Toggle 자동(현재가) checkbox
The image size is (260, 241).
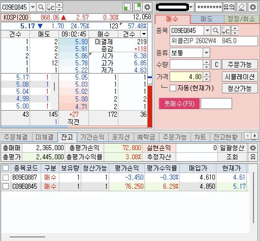tap(173, 88)
